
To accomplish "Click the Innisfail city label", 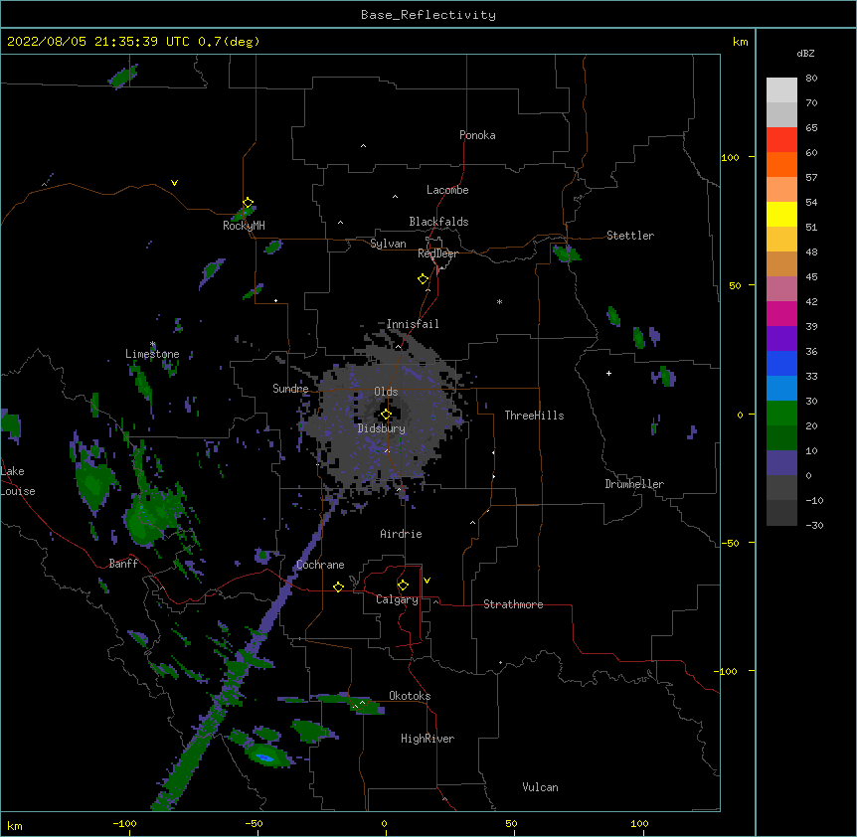I will pos(413,324).
